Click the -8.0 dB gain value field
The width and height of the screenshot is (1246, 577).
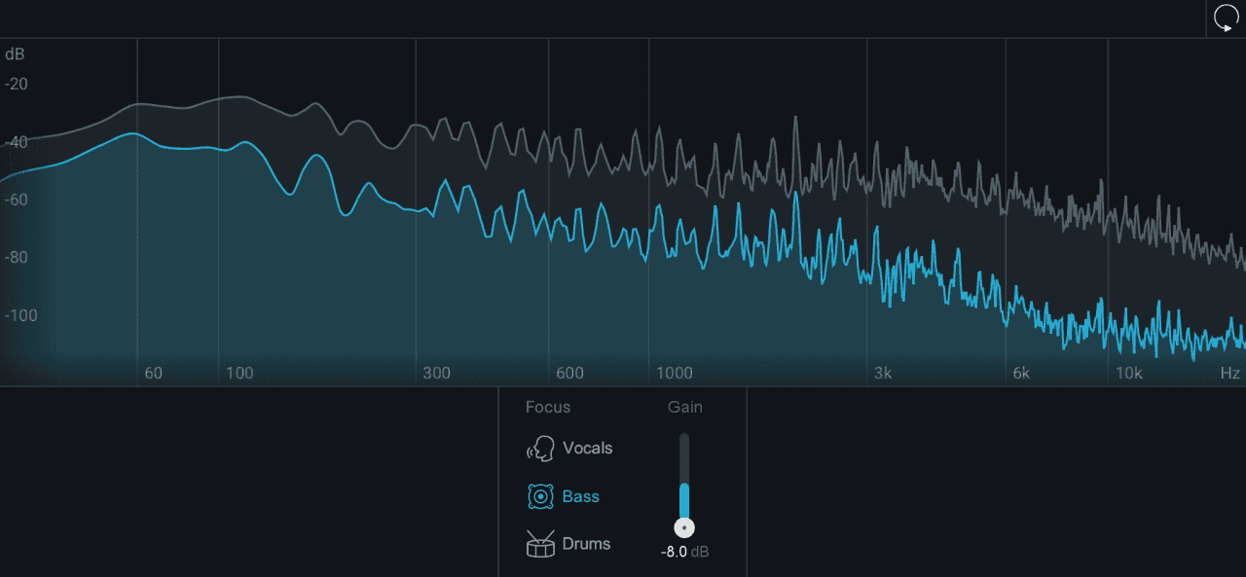click(x=684, y=552)
